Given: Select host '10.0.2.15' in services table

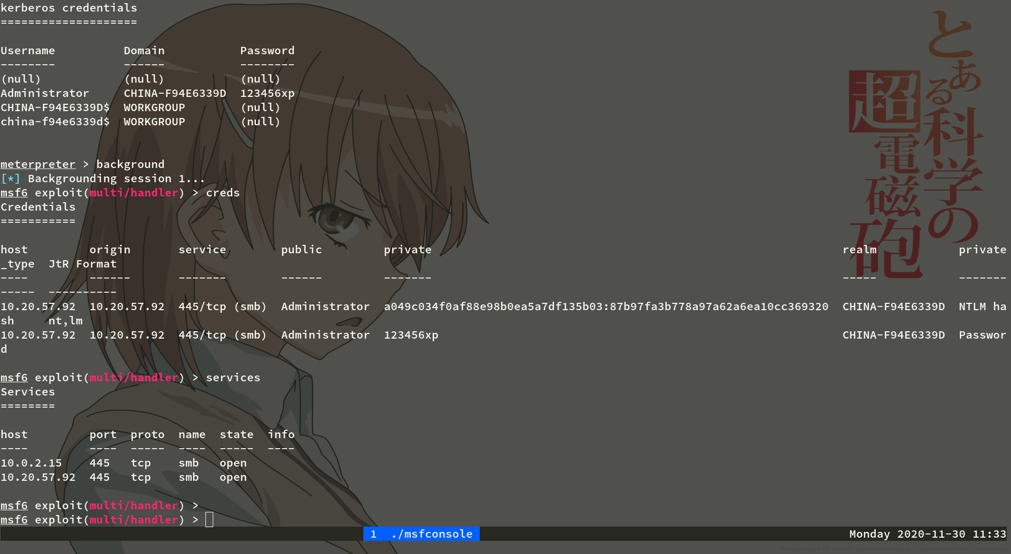Looking at the screenshot, I should pos(31,463).
